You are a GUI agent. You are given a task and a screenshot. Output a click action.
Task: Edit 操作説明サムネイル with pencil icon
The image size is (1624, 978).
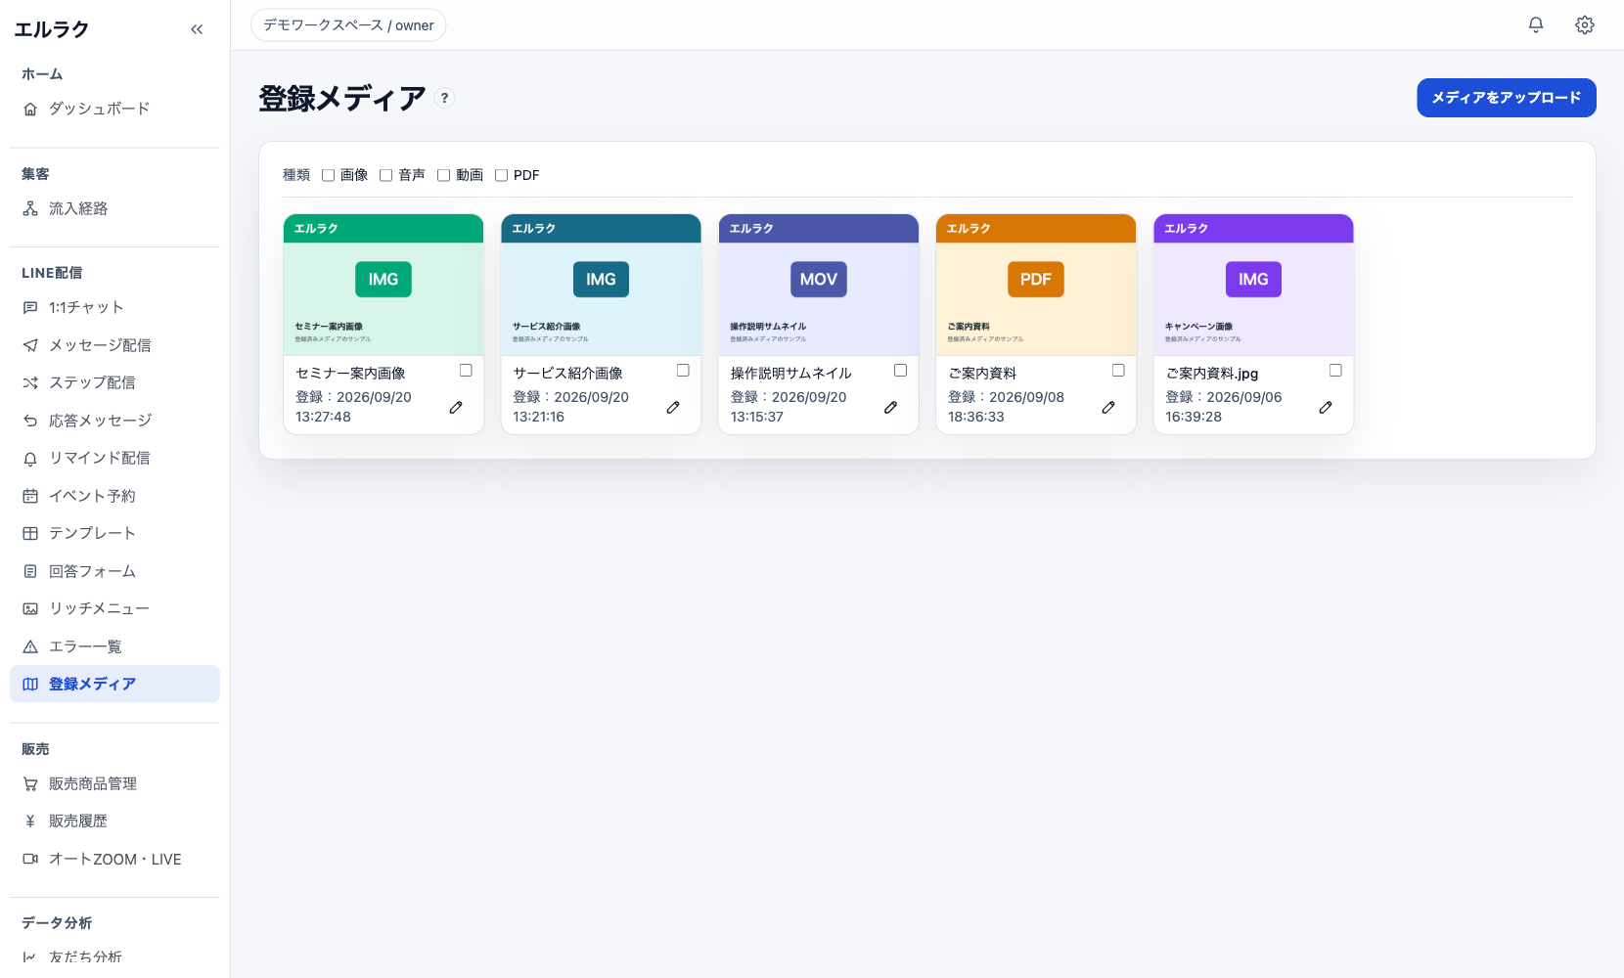click(890, 407)
